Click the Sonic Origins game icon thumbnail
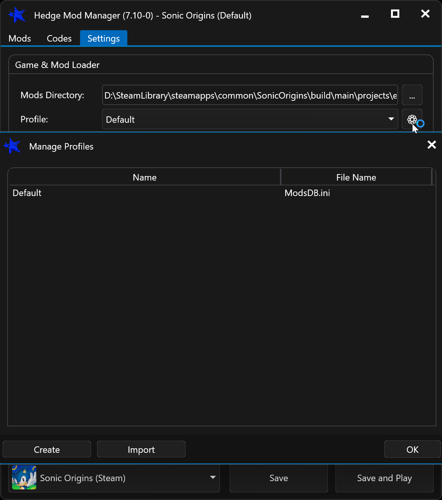 coord(24,478)
